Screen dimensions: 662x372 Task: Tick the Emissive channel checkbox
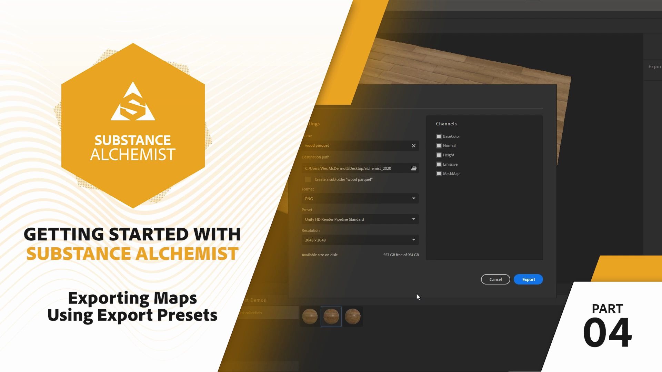(439, 164)
